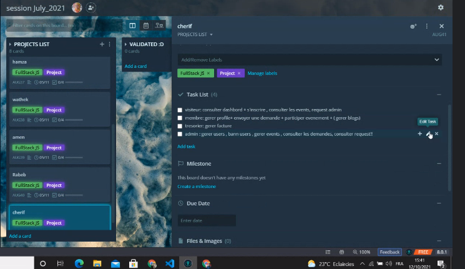Screen dimensions: 465x269
Task: Add a card with PROJECTS LIST plus icon
Action: pyautogui.click(x=102, y=44)
